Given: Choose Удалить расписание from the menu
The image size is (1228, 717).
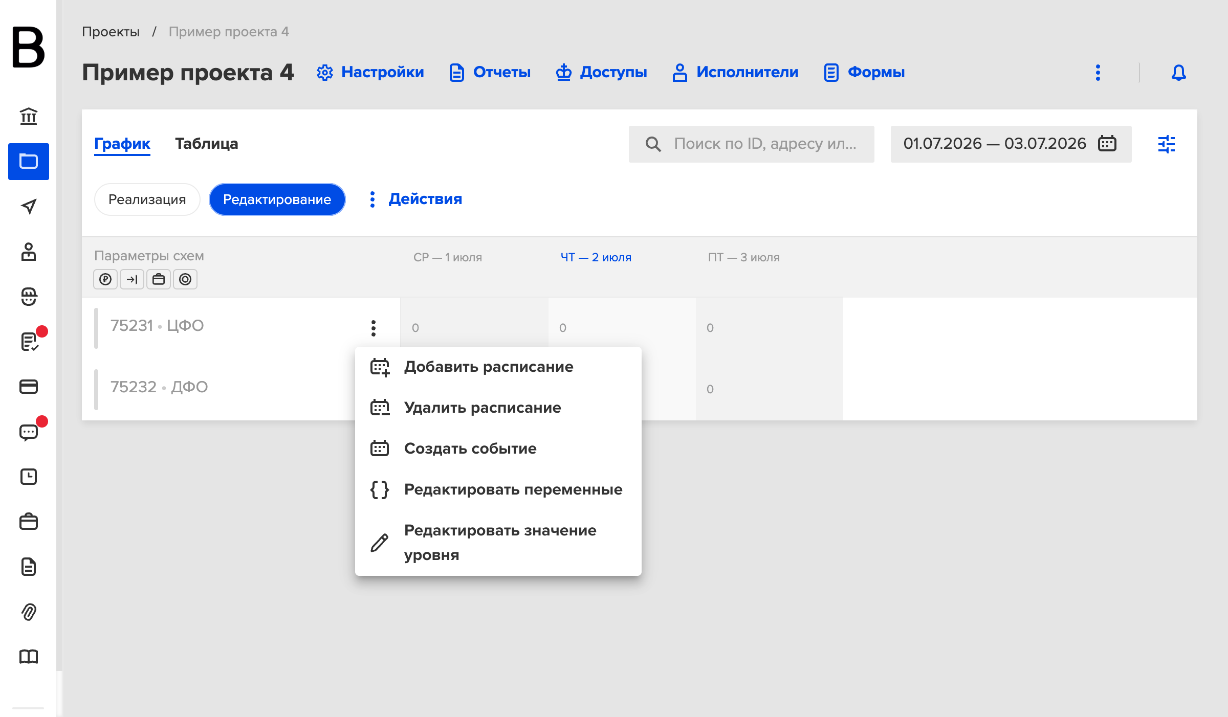Looking at the screenshot, I should point(498,408).
